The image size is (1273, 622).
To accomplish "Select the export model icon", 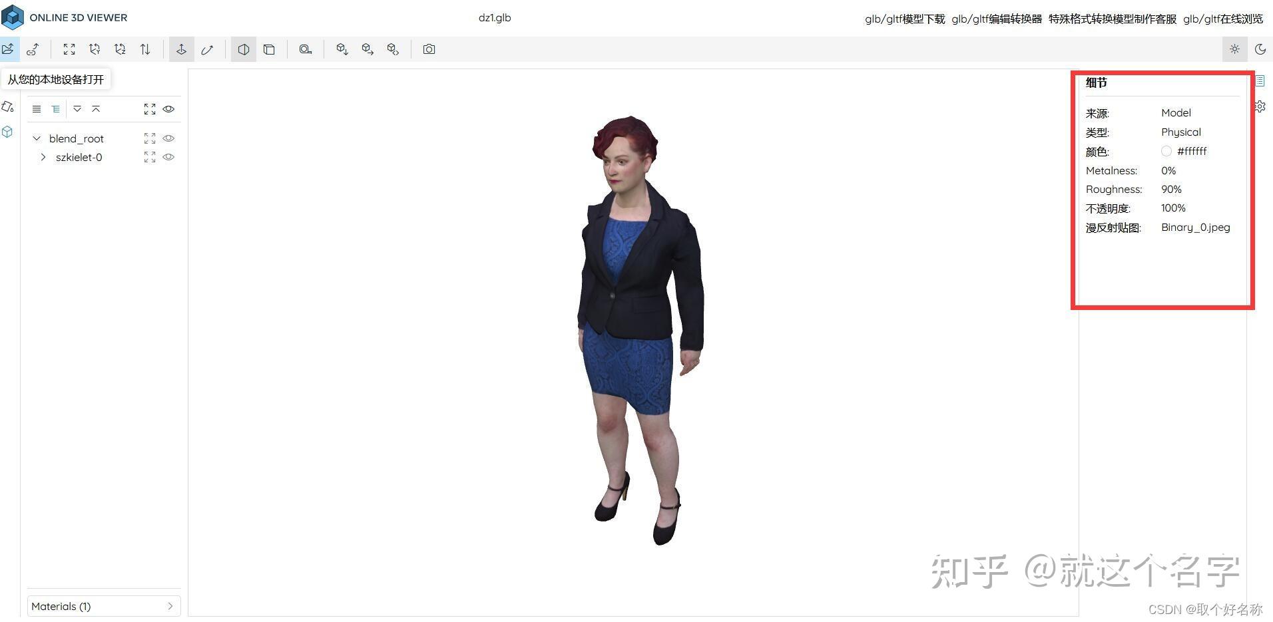I will click(368, 49).
